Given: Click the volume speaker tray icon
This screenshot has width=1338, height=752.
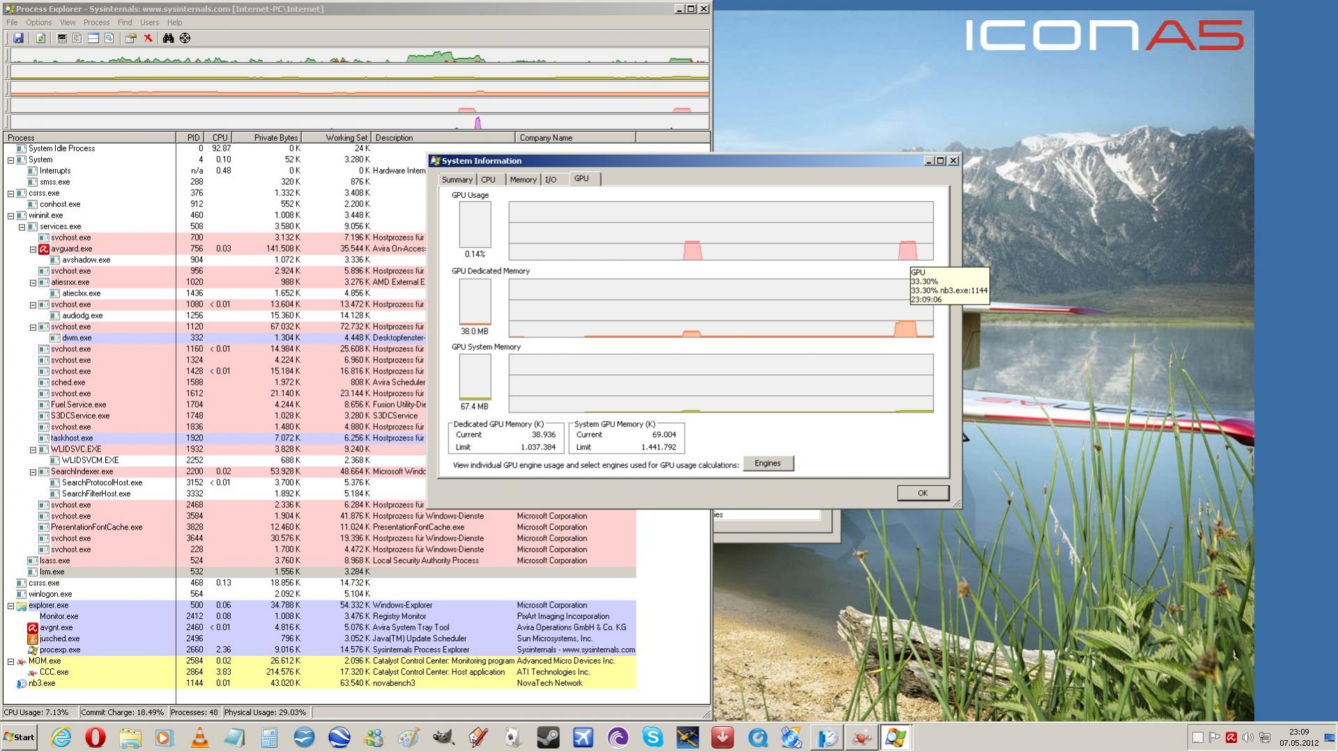Looking at the screenshot, I should (1248, 737).
